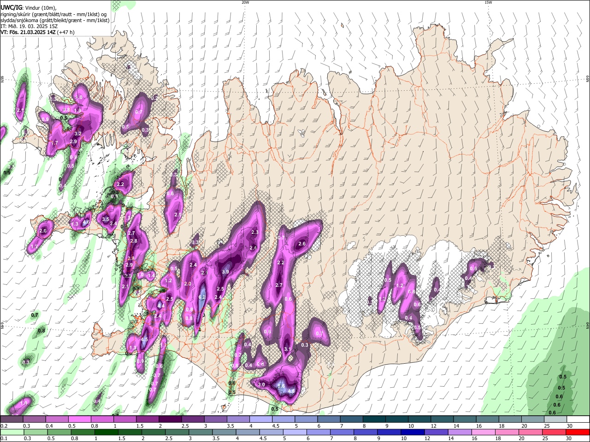Viewport: 590px width, 442px height.
Task: Click the '1.7' value in the Westfjords
Action: [54, 143]
